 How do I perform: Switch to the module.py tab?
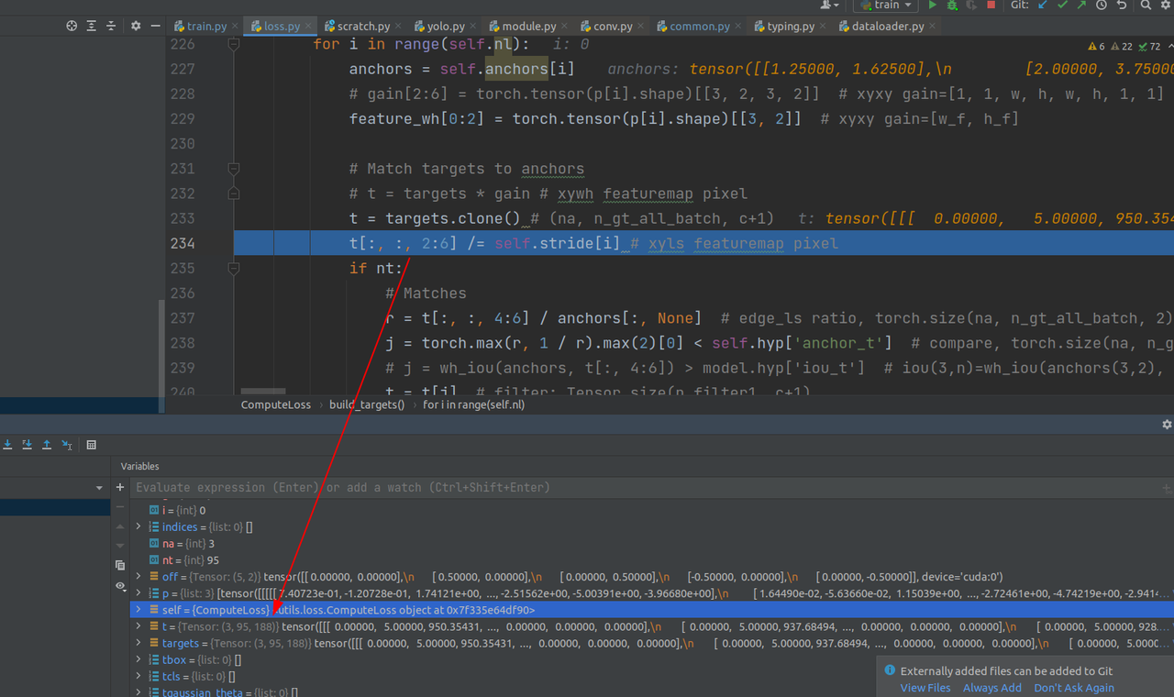pyautogui.click(x=529, y=27)
